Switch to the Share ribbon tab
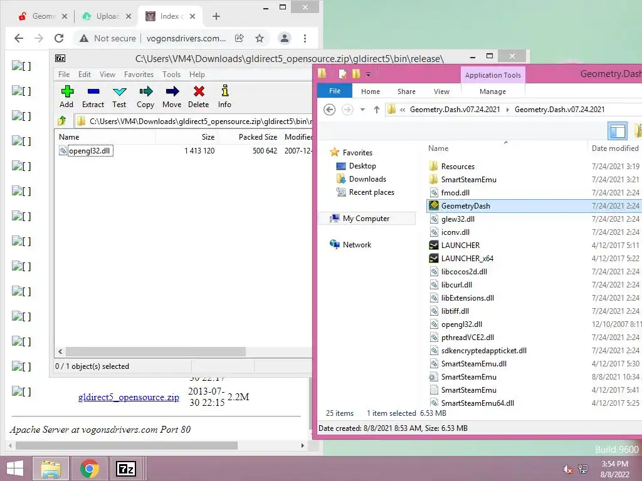642x481 pixels. pyautogui.click(x=406, y=91)
